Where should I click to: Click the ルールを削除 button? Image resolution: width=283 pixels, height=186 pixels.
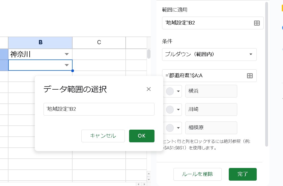[x=197, y=174]
